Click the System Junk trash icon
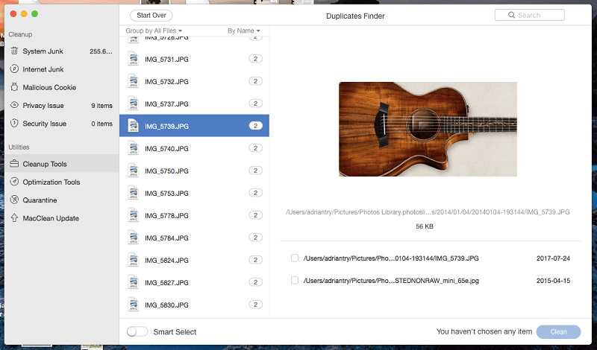 click(x=14, y=51)
